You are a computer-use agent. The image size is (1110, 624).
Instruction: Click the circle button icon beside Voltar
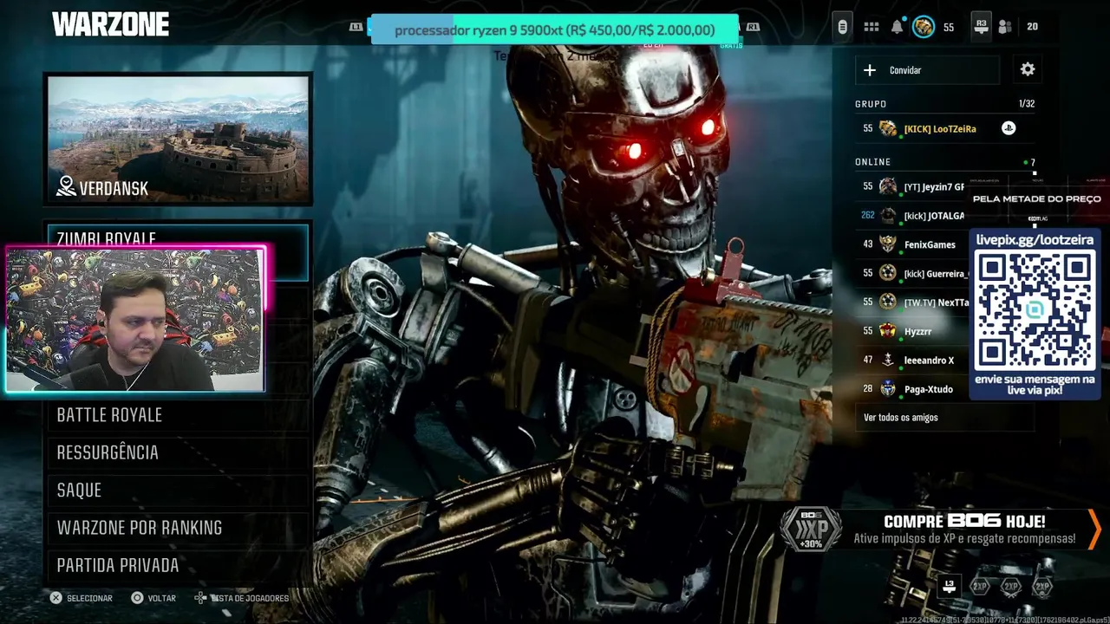137,598
